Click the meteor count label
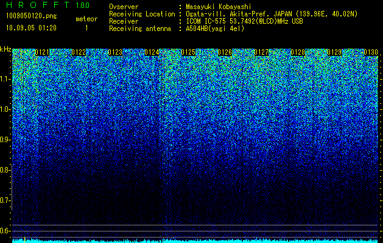This screenshot has height=243, width=383. tap(86, 19)
